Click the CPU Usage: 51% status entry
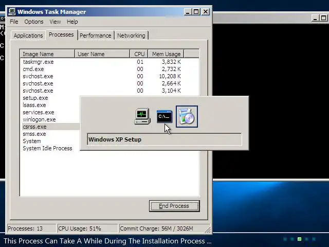This screenshot has height=247, width=329. [x=87, y=228]
